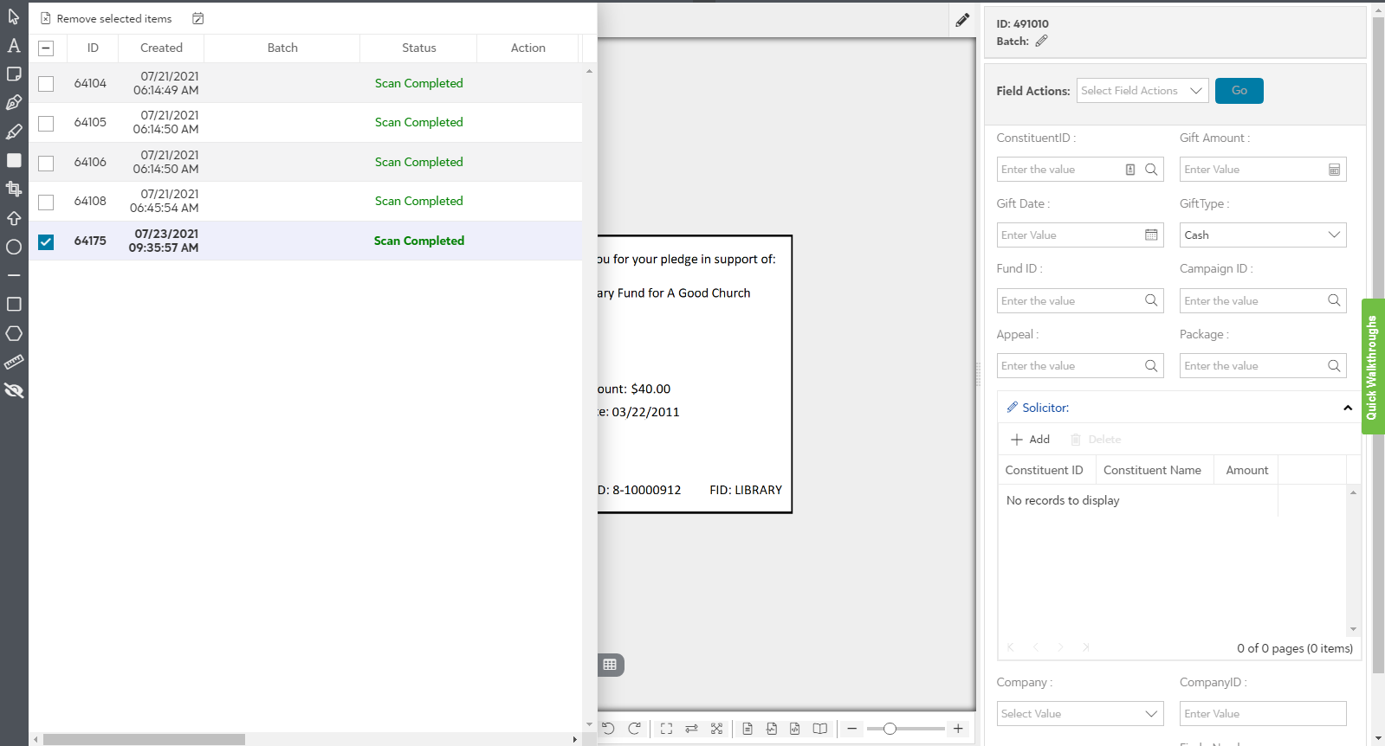Rotate the document counterclockwise
This screenshot has width=1385, height=746.
(x=608, y=729)
